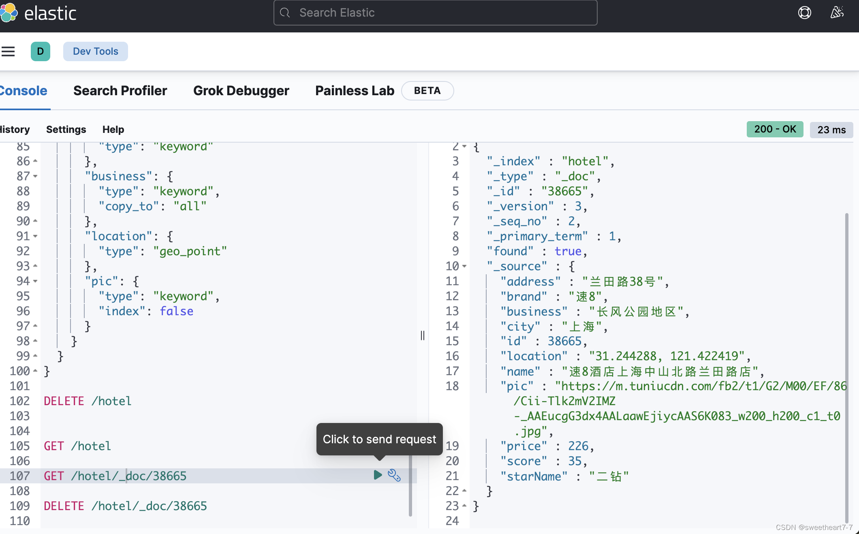Viewport: 859px width, 534px height.
Task: Click the wrench/settings icon next to play
Action: 394,475
